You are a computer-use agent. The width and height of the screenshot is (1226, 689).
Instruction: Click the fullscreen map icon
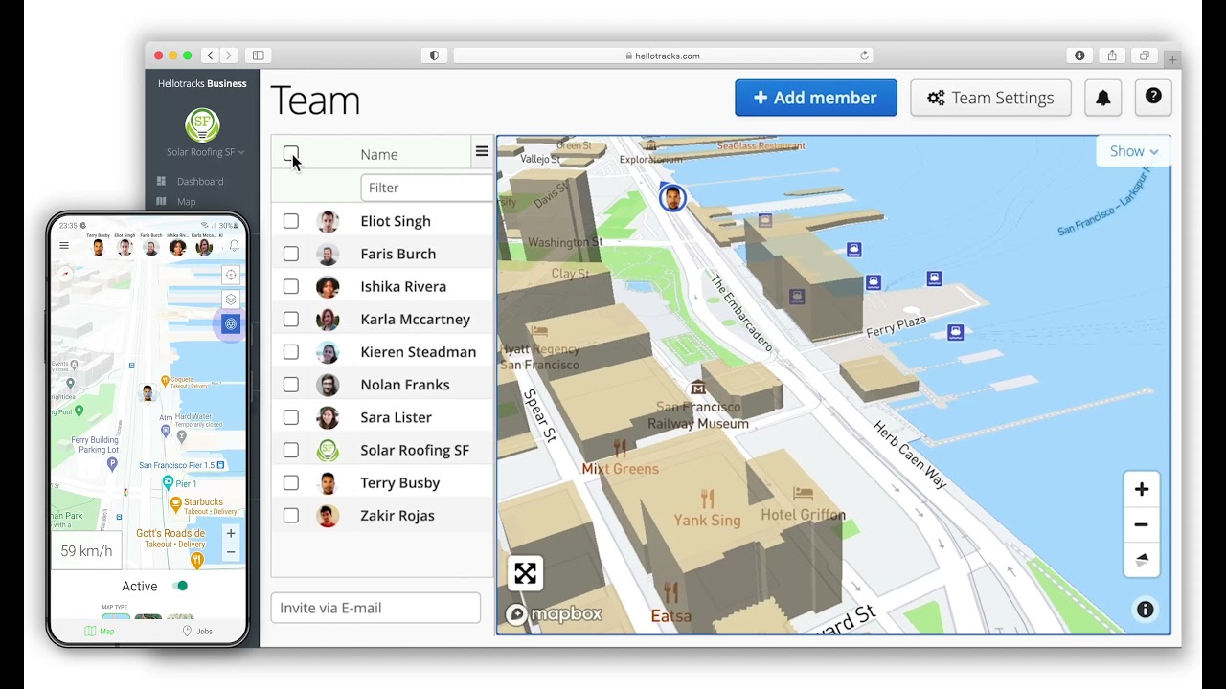pos(525,573)
